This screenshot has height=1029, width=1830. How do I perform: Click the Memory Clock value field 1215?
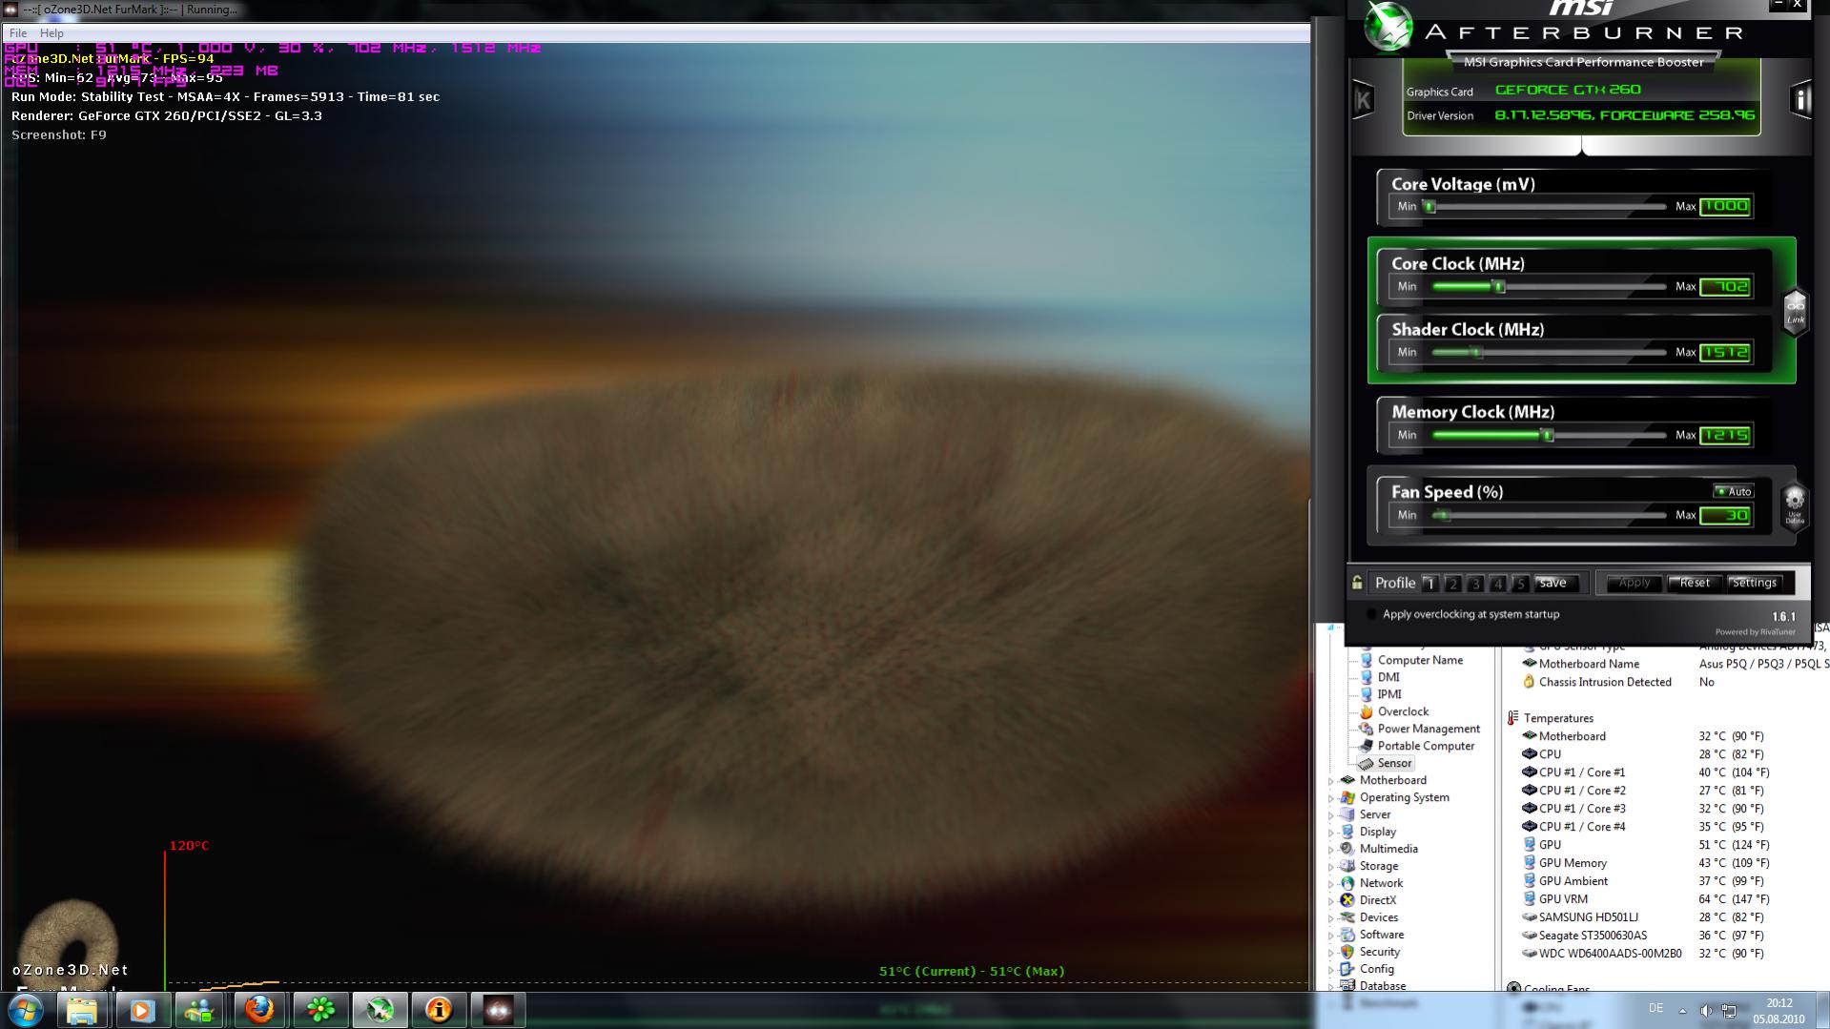(x=1725, y=435)
